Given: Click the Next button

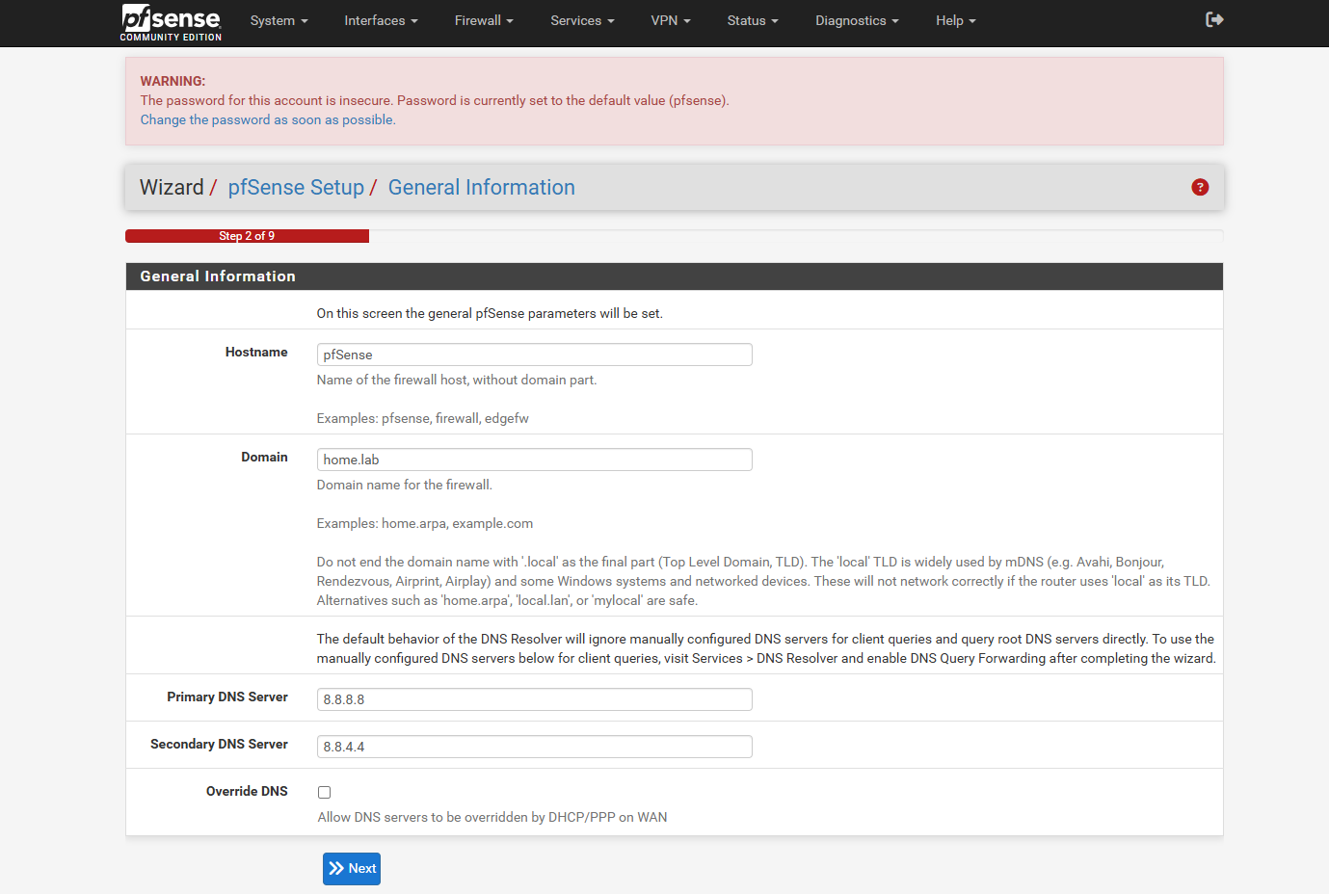Looking at the screenshot, I should (x=352, y=869).
